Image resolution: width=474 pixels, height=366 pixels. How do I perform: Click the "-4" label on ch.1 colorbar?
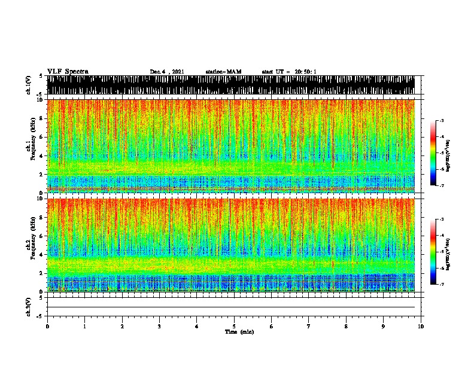coord(441,137)
